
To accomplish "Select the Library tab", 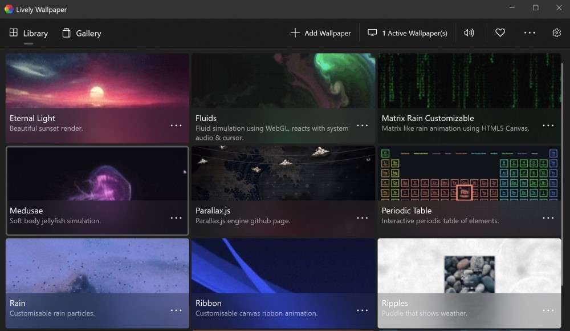I will pyautogui.click(x=28, y=33).
